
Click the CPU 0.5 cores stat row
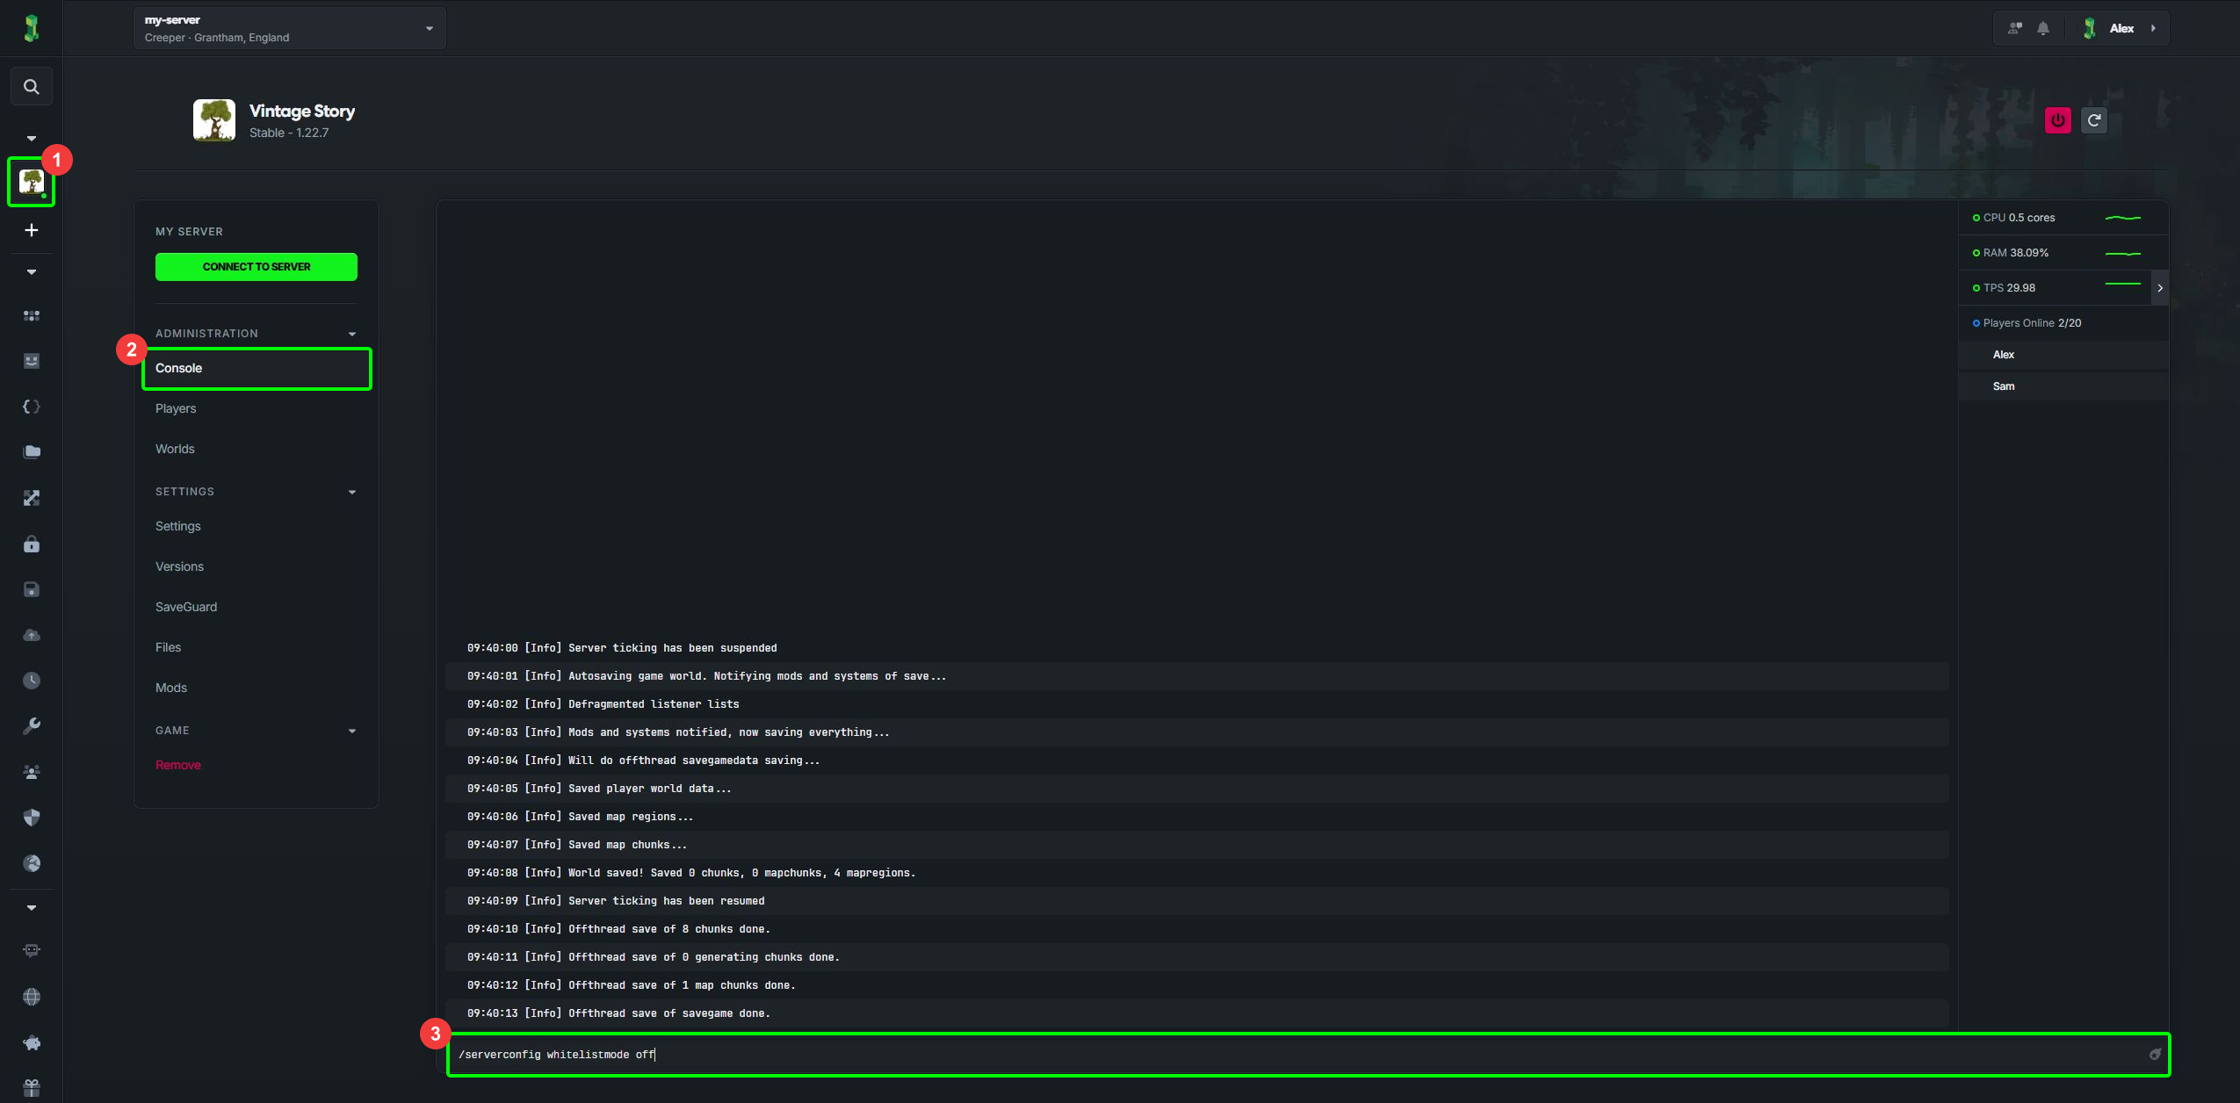[x=2063, y=218]
